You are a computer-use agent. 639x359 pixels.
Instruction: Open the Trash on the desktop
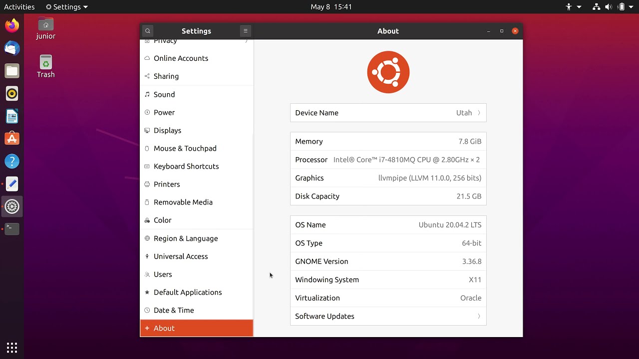45,66
